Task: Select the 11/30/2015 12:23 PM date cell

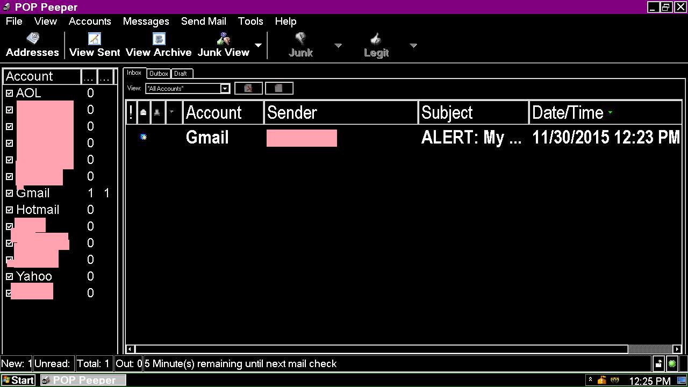Action: [x=606, y=138]
